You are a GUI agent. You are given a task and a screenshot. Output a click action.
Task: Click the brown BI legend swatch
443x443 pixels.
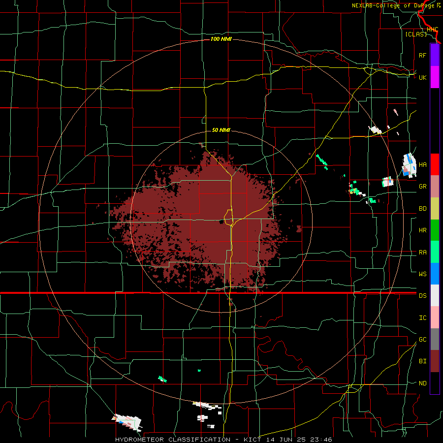[x=435, y=361]
